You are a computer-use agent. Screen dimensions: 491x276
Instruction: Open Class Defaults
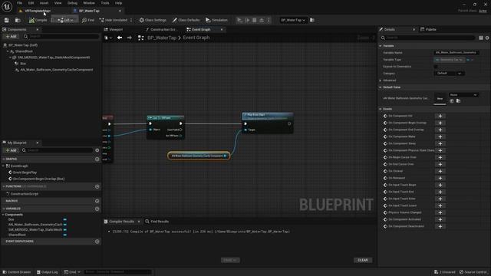pos(186,20)
